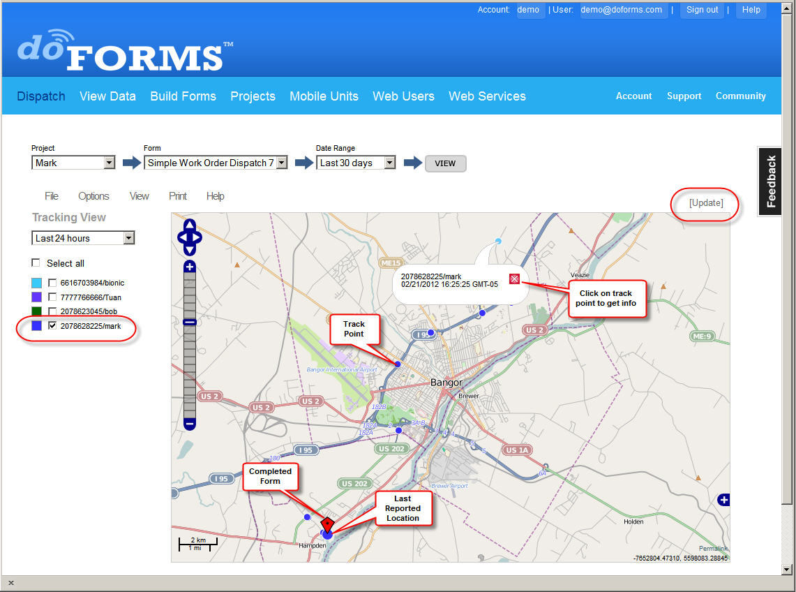Pan the map east with right arrow

[197, 237]
